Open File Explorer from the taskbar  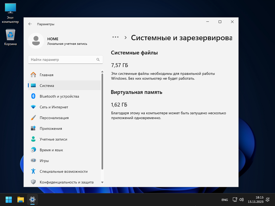[x=21, y=200]
